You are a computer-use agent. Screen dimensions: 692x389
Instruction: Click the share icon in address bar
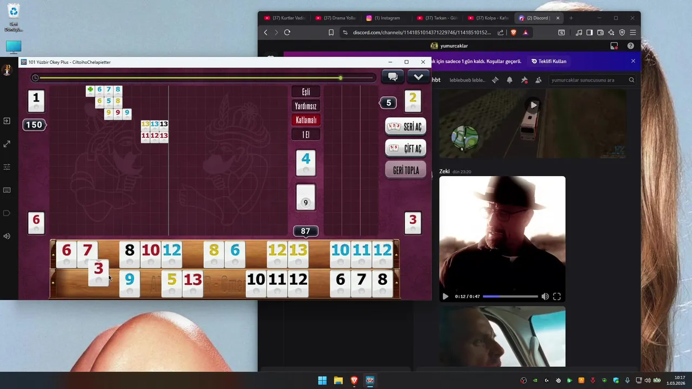coord(501,32)
